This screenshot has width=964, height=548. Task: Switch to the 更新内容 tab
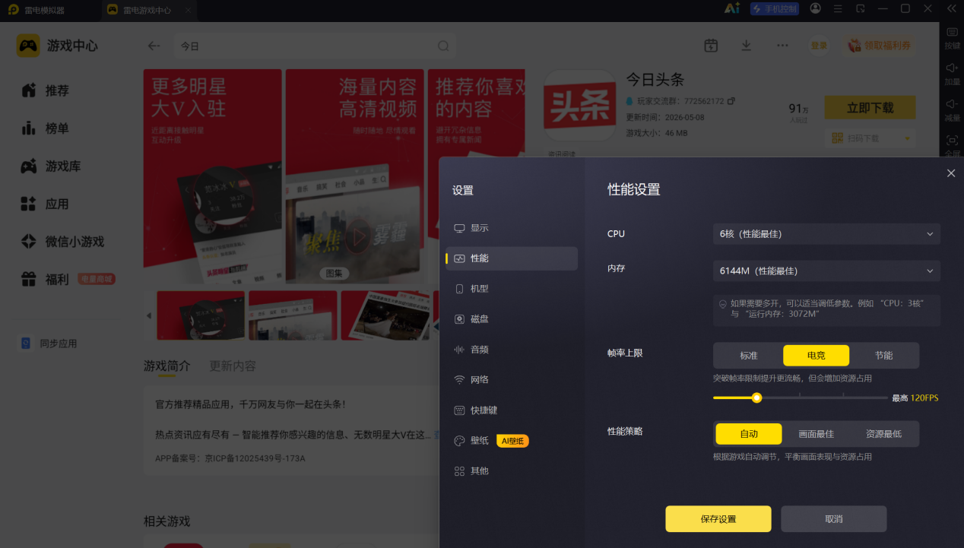233,366
